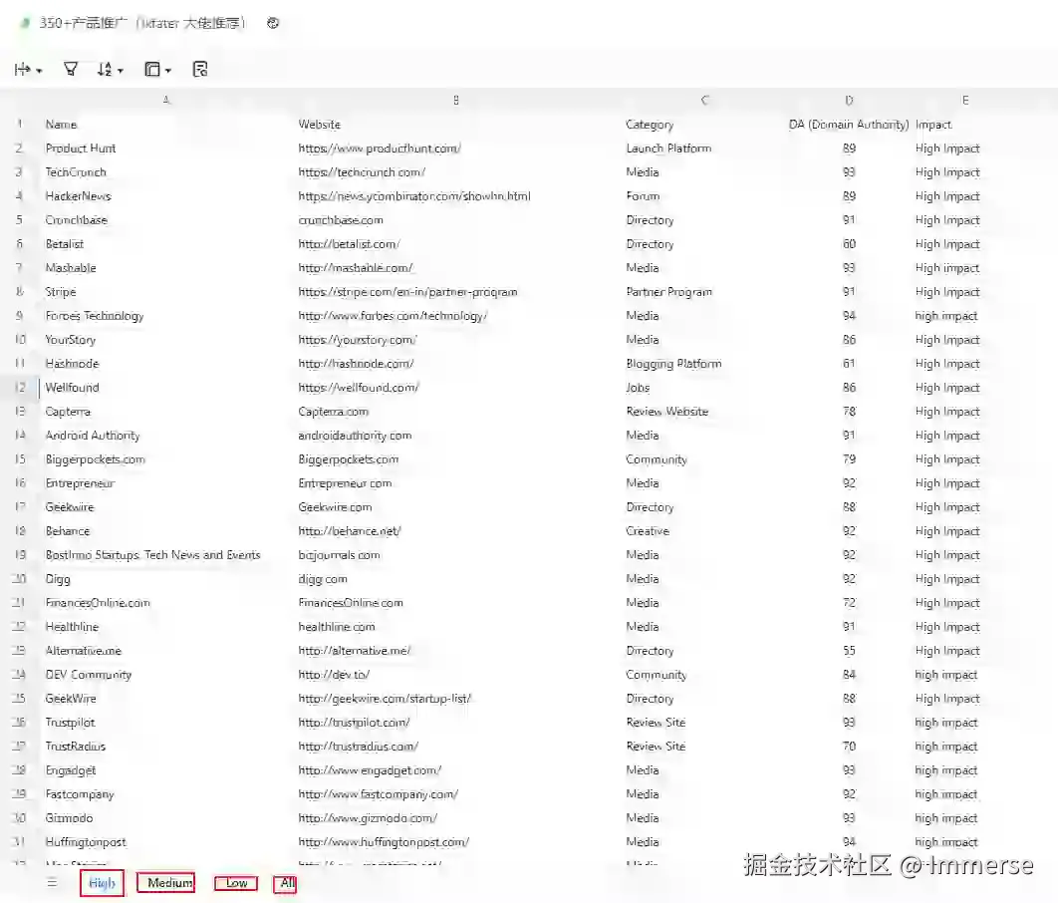Open the news.ycombinator.com showhn link
The image size is (1058, 903).
click(x=414, y=195)
